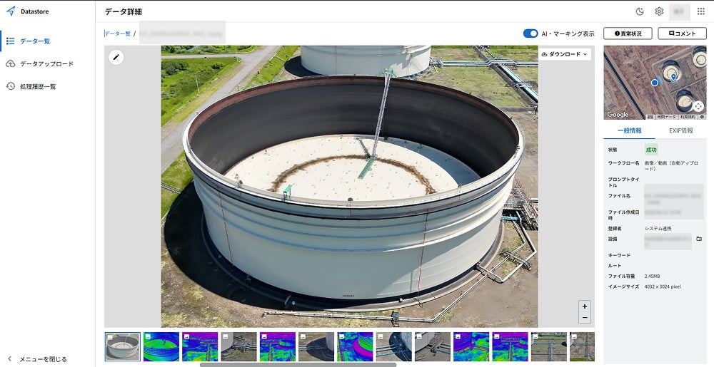714x367 pixels.
Task: Open settings gear icon
Action: (659, 11)
